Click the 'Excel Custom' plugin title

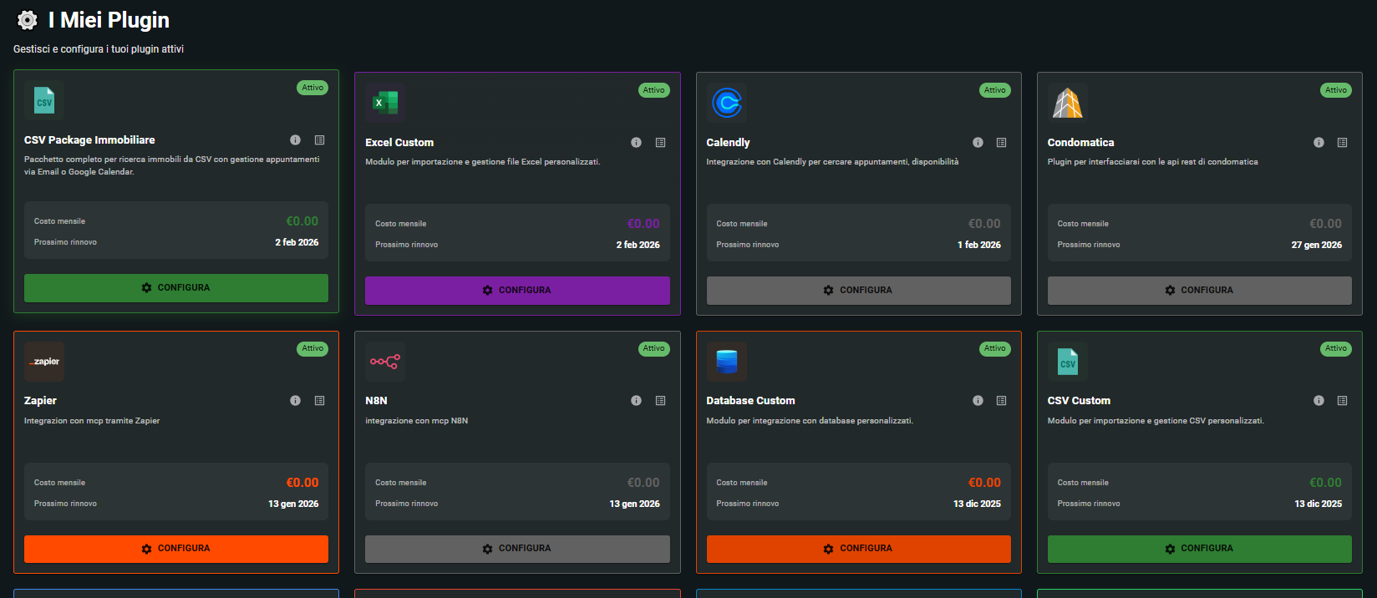[x=399, y=143]
